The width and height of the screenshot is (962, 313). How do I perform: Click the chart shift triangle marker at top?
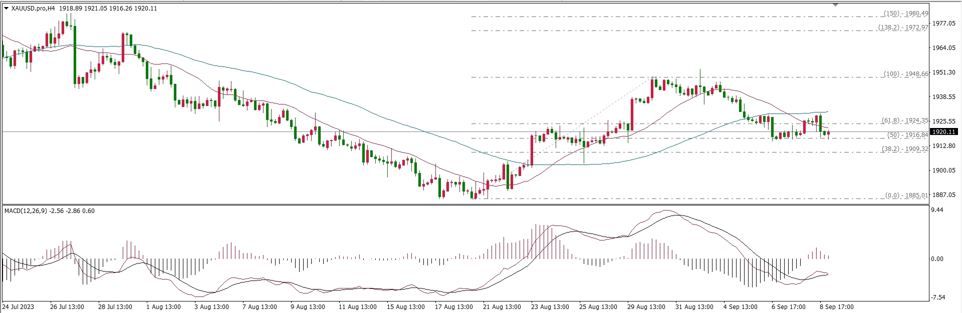pos(835,4)
